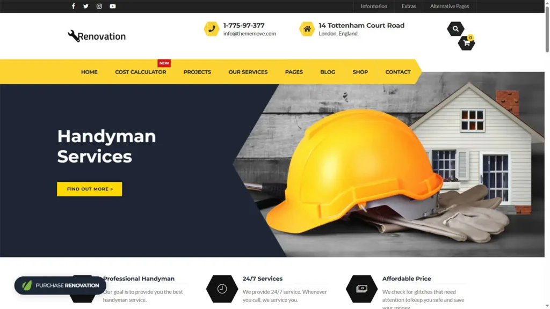Open the Cost Calculator menu item
This screenshot has width=550, height=309.
coord(141,72)
